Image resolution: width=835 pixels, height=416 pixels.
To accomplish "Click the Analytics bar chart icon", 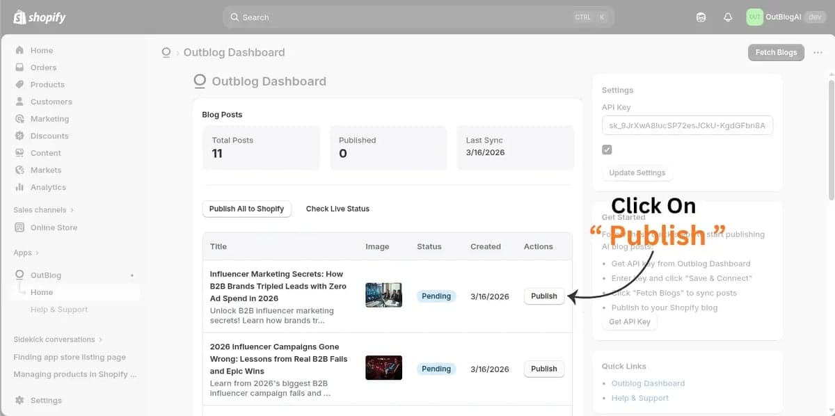I will click(x=19, y=187).
